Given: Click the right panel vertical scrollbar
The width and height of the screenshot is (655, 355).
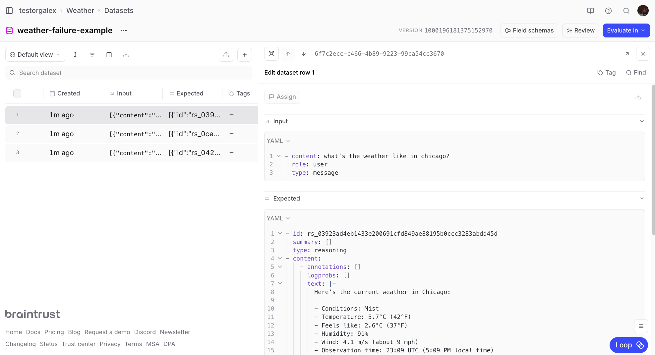Looking at the screenshot, I should 653,160.
